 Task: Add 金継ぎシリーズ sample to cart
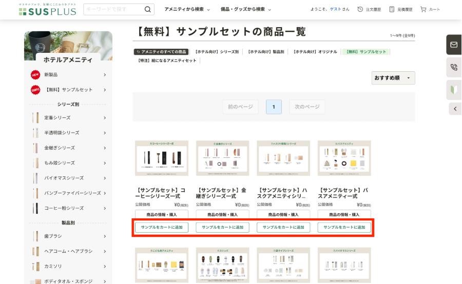222,228
